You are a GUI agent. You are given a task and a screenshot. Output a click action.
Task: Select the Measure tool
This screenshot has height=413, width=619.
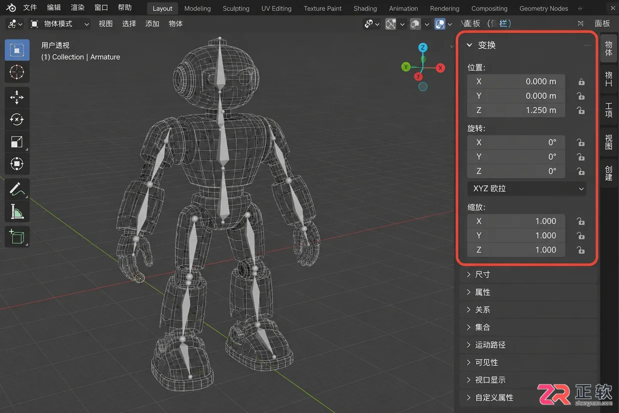(17, 211)
